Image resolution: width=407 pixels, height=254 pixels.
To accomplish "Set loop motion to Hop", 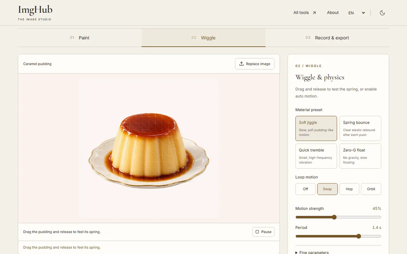I will click(x=349, y=189).
